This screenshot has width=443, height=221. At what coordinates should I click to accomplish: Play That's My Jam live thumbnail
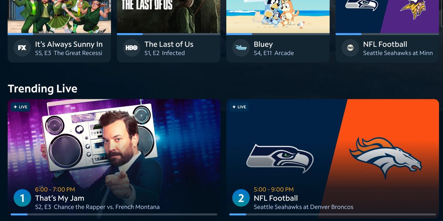pyautogui.click(x=114, y=158)
